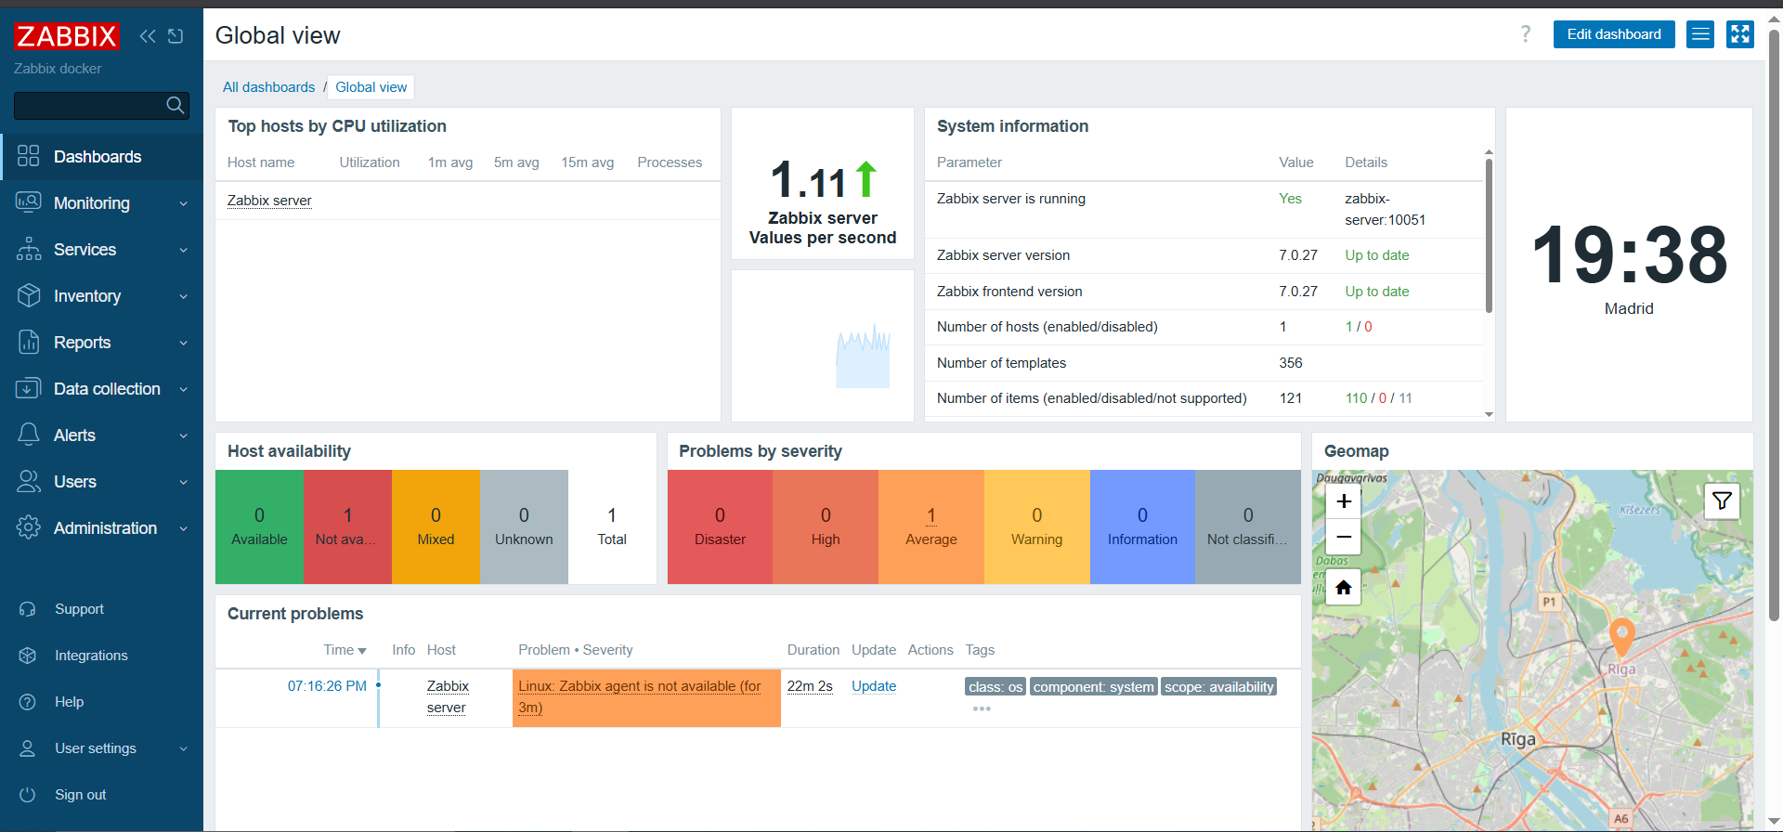Image resolution: width=1783 pixels, height=832 pixels.
Task: Expand the Inventory menu chevron
Action: [184, 296]
